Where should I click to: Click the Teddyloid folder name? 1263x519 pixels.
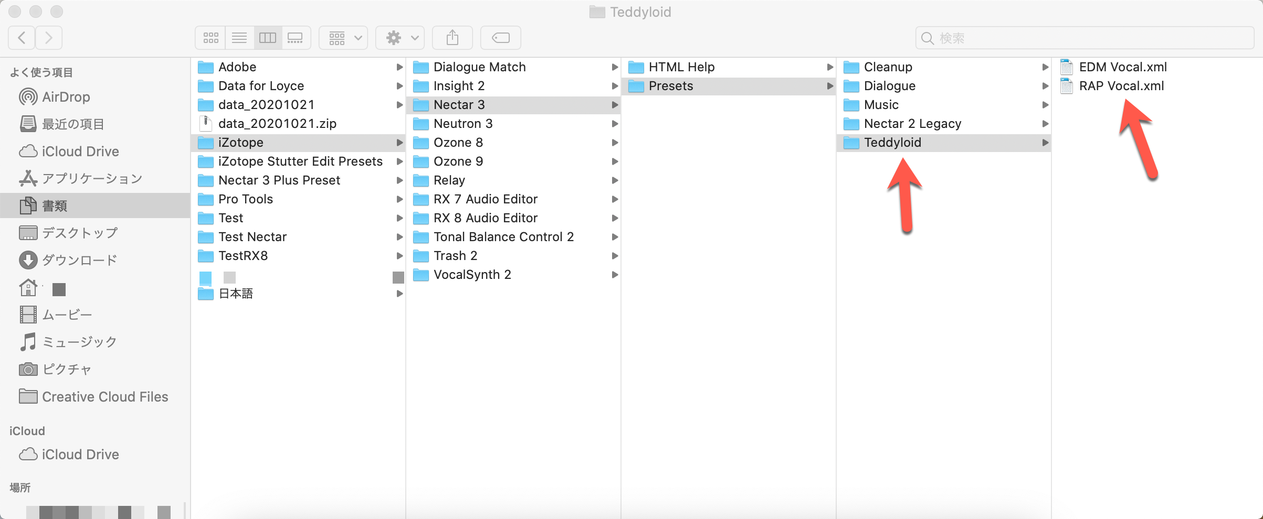892,143
